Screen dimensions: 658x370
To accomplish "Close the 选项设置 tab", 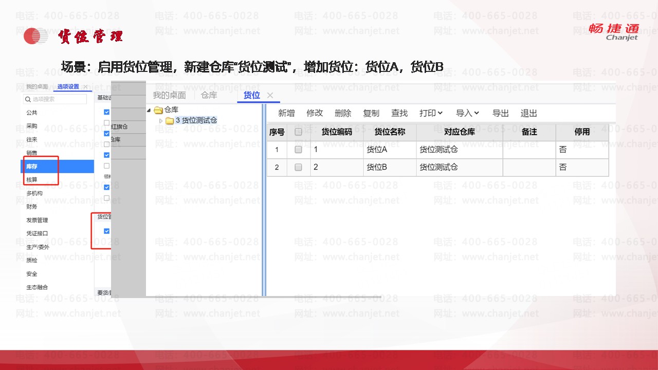I will coord(85,87).
